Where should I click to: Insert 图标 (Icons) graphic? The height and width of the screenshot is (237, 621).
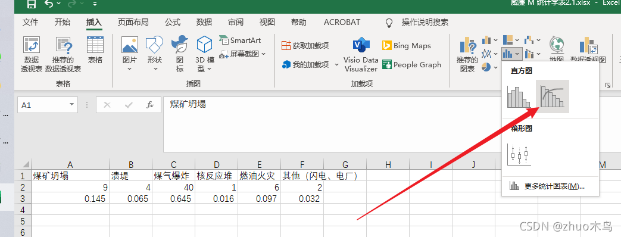180,54
